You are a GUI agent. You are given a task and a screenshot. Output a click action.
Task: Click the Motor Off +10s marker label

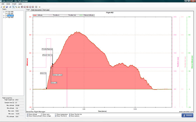(57, 75)
